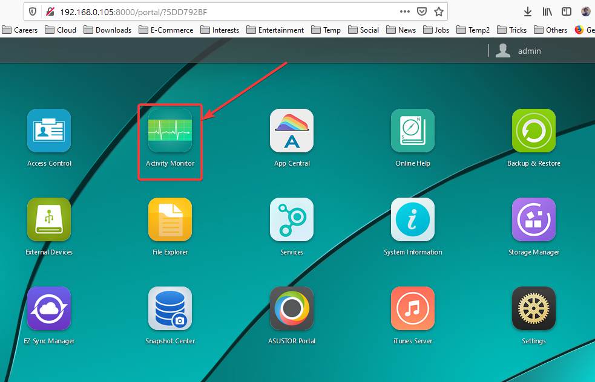Open the Temp2 bookmark folder
The image size is (595, 382).
click(x=473, y=30)
